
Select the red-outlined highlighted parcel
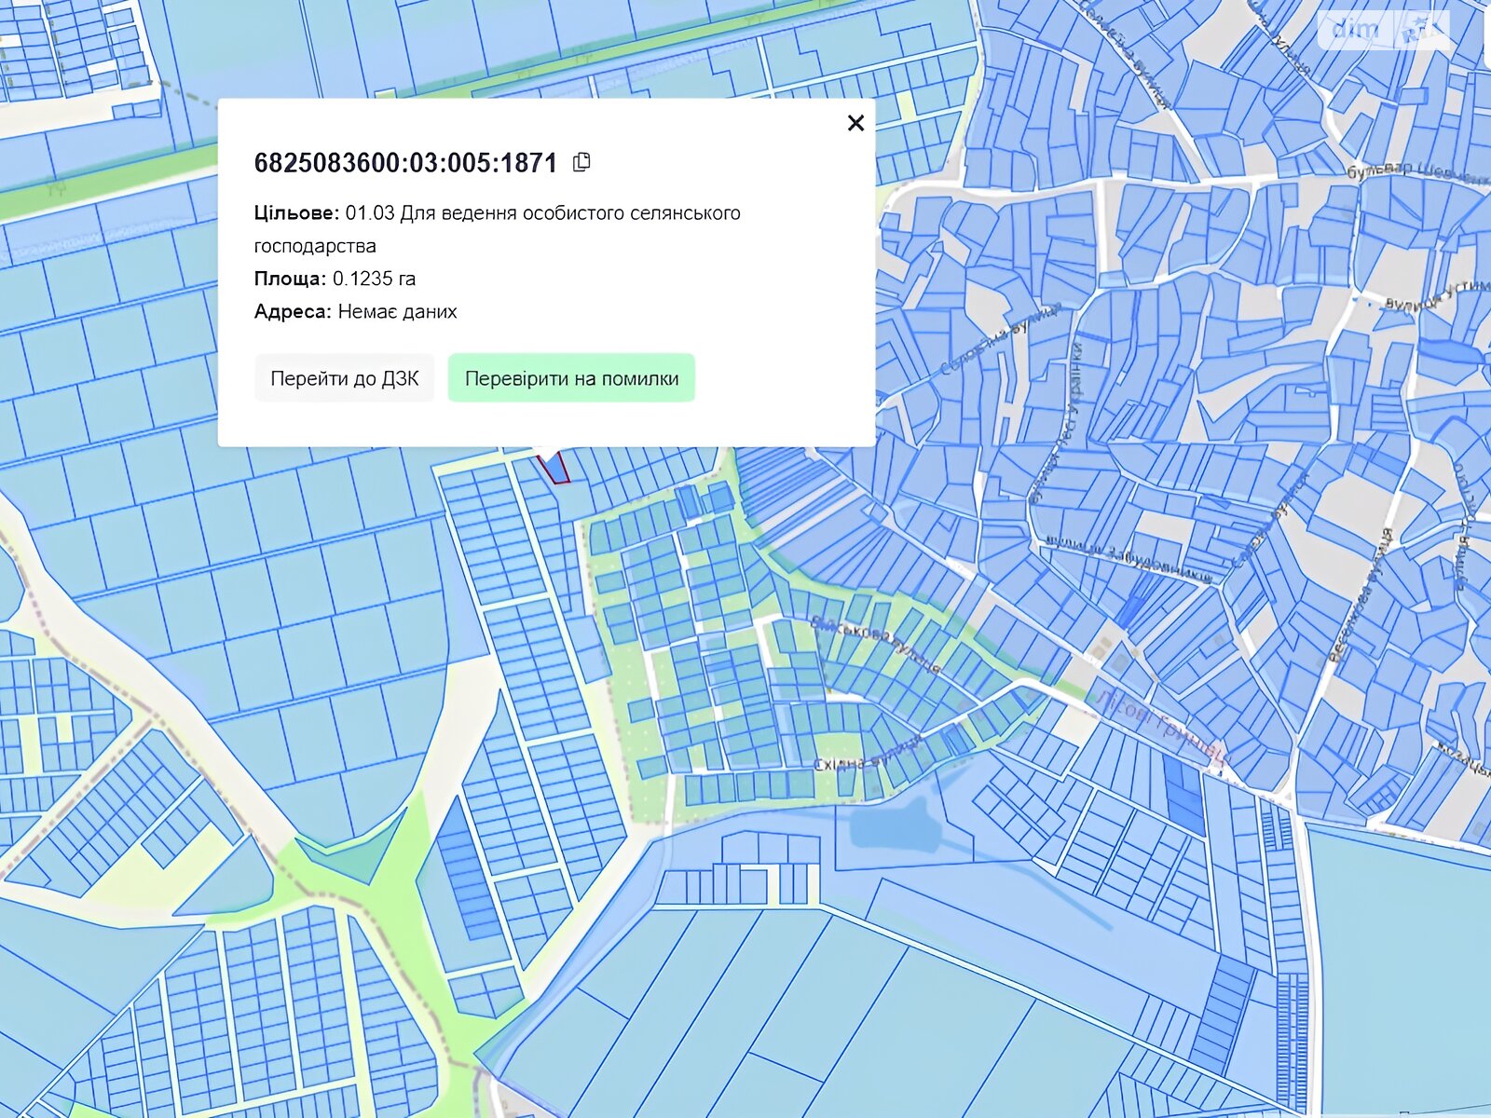point(554,467)
